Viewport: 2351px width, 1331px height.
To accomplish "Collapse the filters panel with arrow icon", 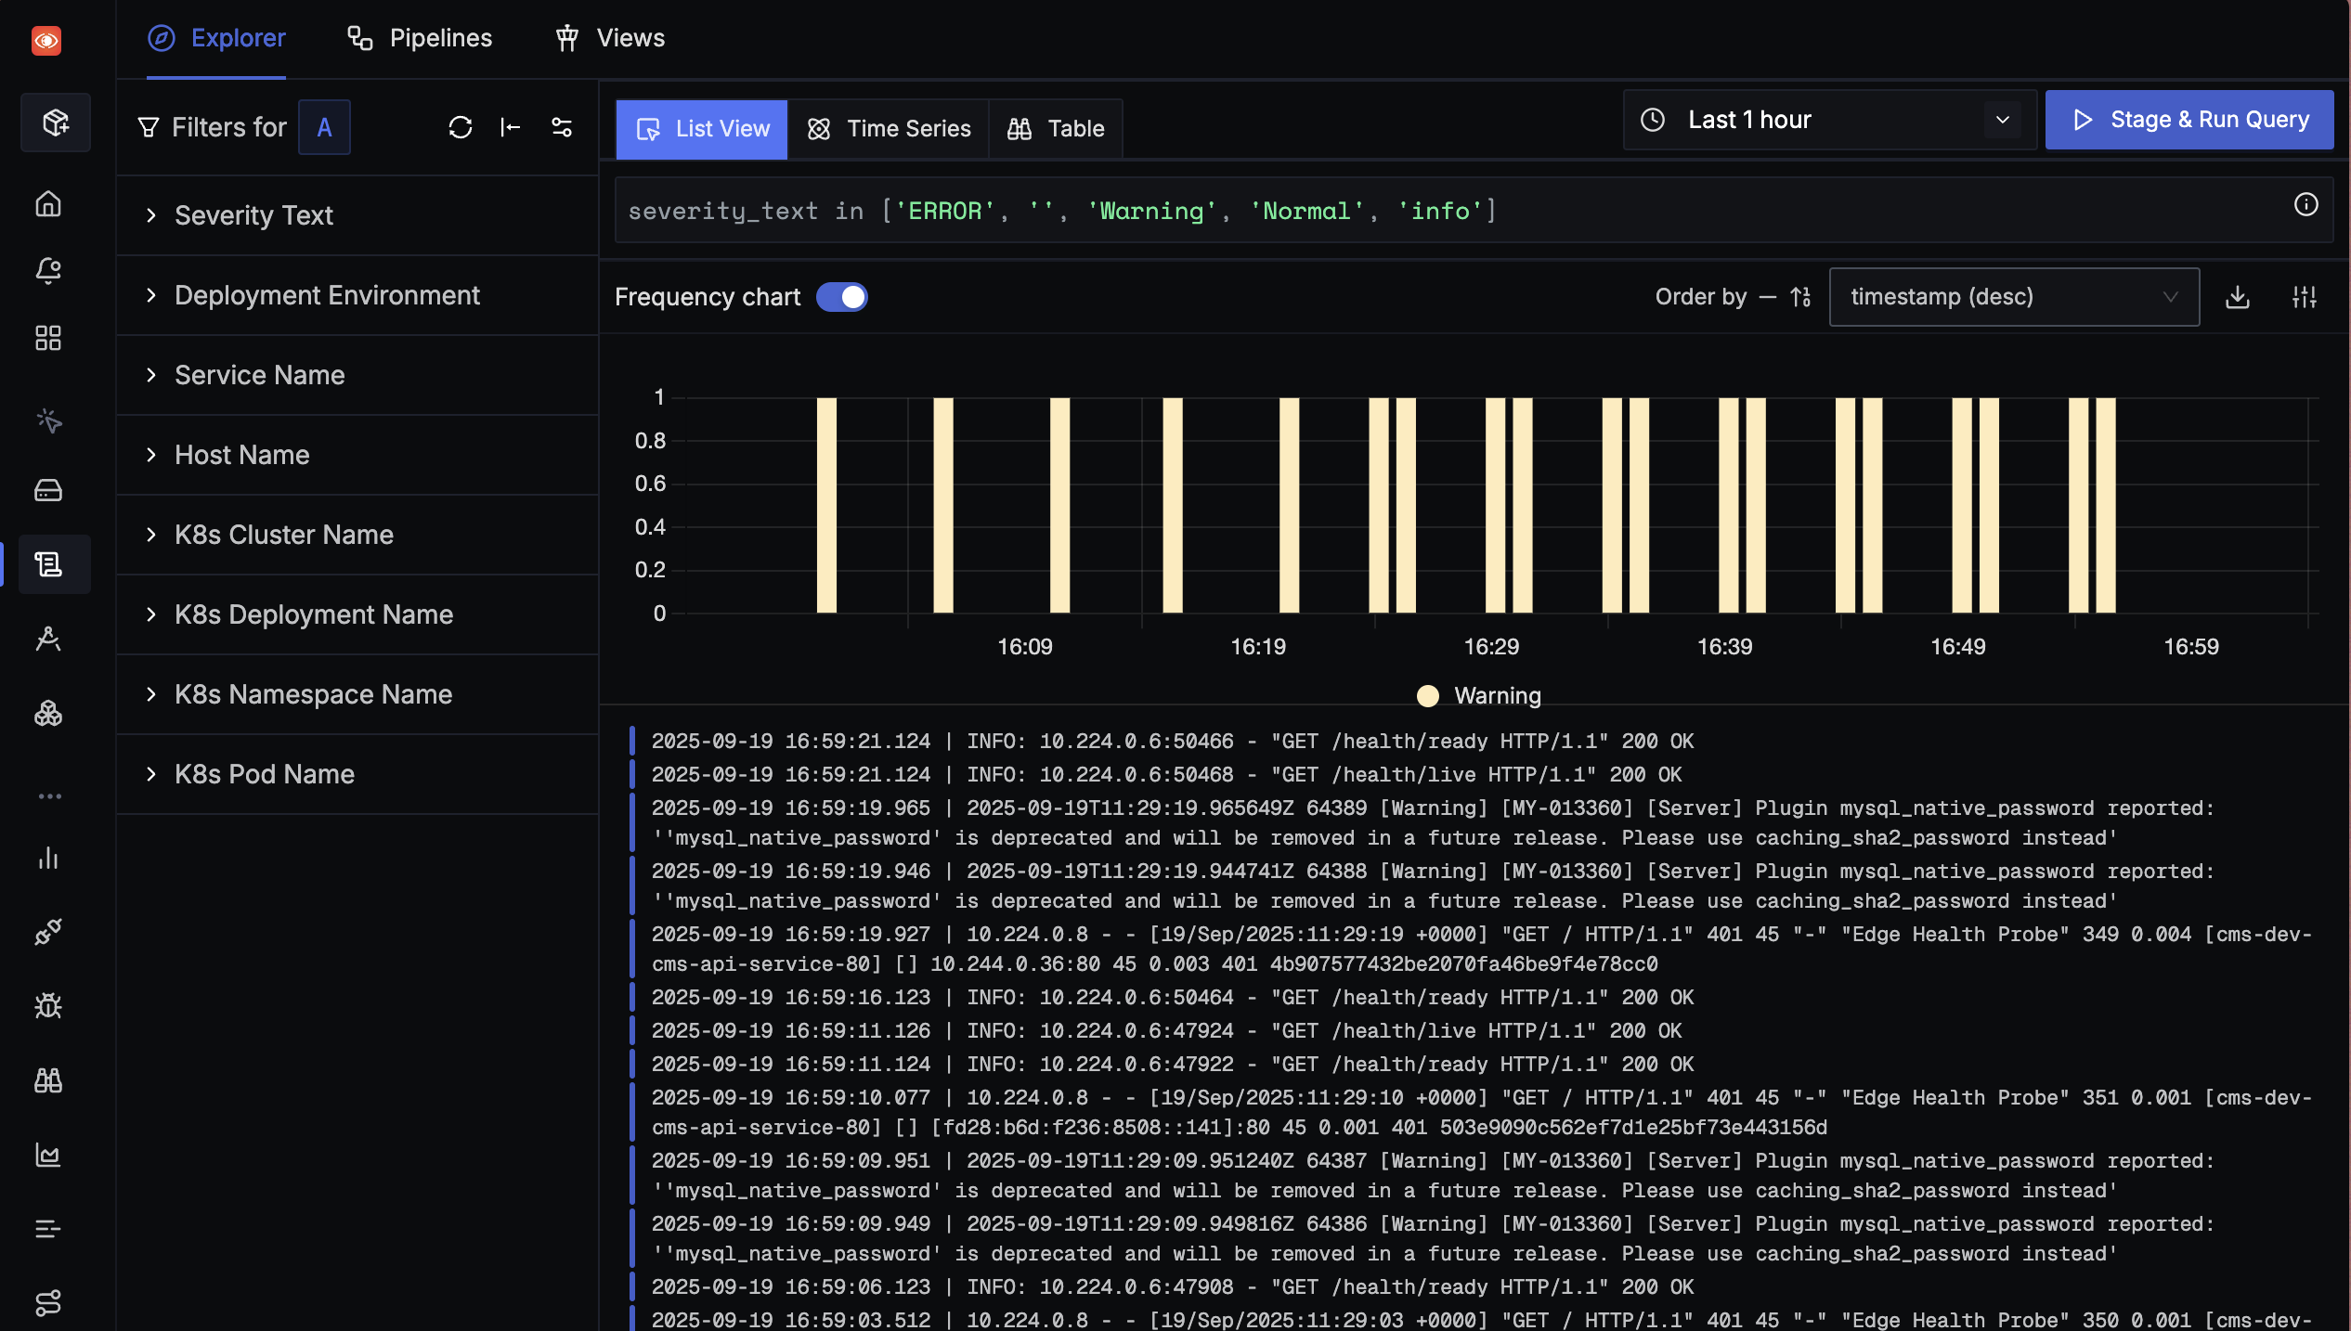I will (511, 127).
